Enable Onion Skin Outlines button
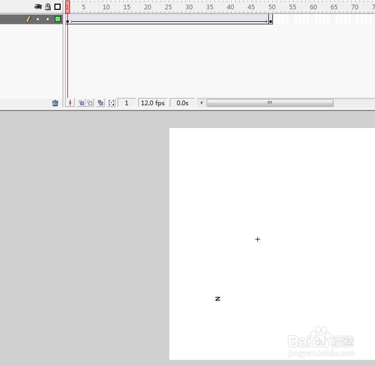The height and width of the screenshot is (366, 375). (90, 103)
